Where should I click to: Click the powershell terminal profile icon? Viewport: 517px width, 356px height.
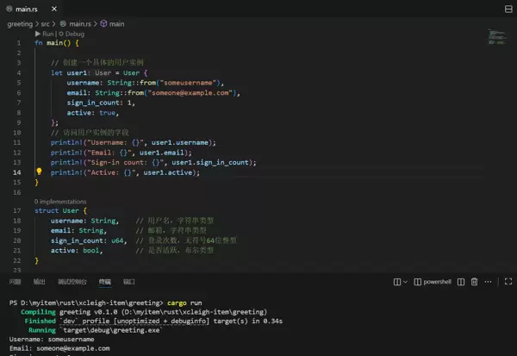click(417, 282)
